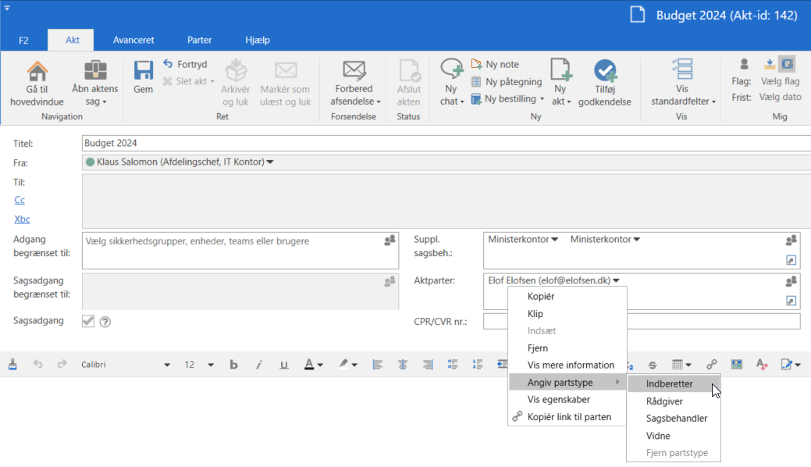Toggle the Sagsadgang checkbox
811x467 pixels.
(88, 321)
